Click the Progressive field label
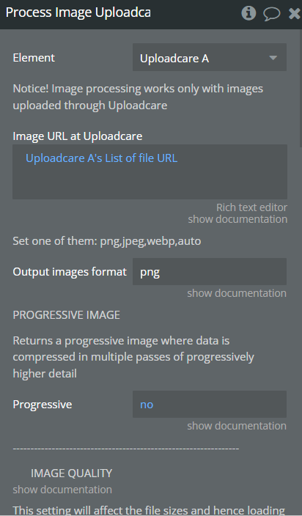 tap(43, 405)
